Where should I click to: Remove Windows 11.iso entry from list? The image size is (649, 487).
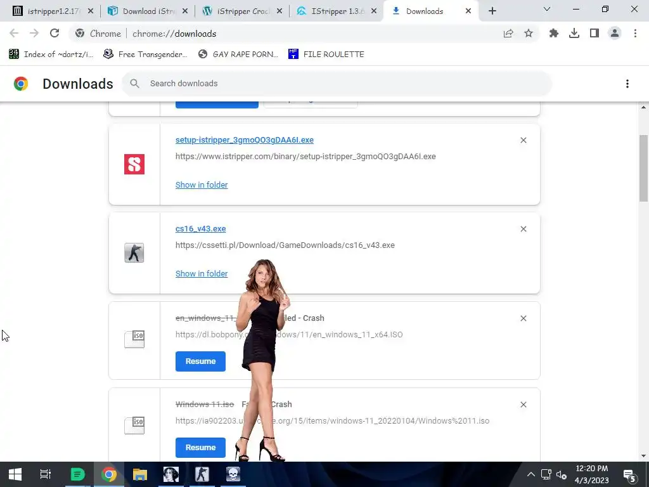(523, 405)
